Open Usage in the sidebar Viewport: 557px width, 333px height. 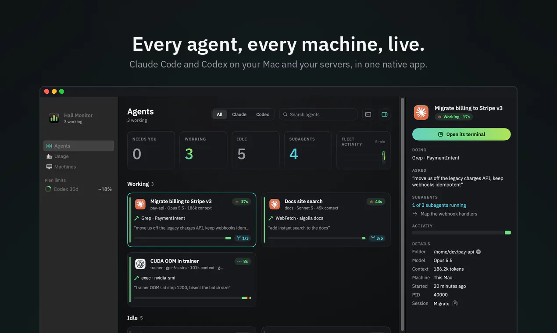(x=79, y=156)
